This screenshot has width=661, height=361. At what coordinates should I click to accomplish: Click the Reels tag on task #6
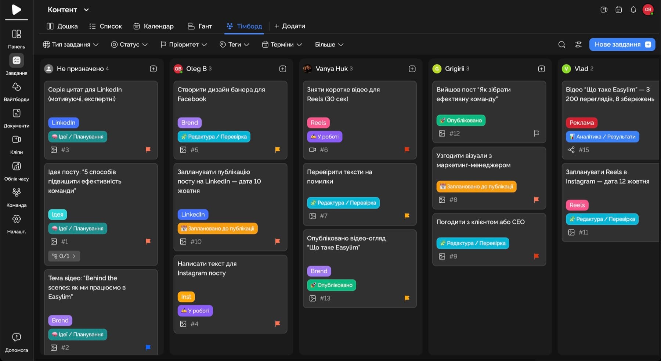[x=318, y=123]
